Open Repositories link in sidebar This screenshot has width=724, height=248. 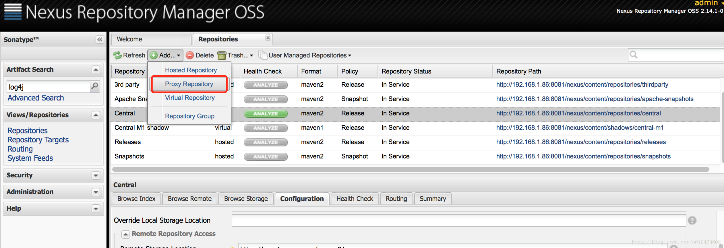[x=28, y=131]
